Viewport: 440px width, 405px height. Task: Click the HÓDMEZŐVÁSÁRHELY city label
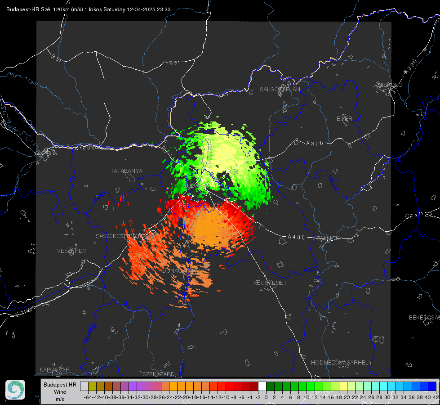(341, 363)
